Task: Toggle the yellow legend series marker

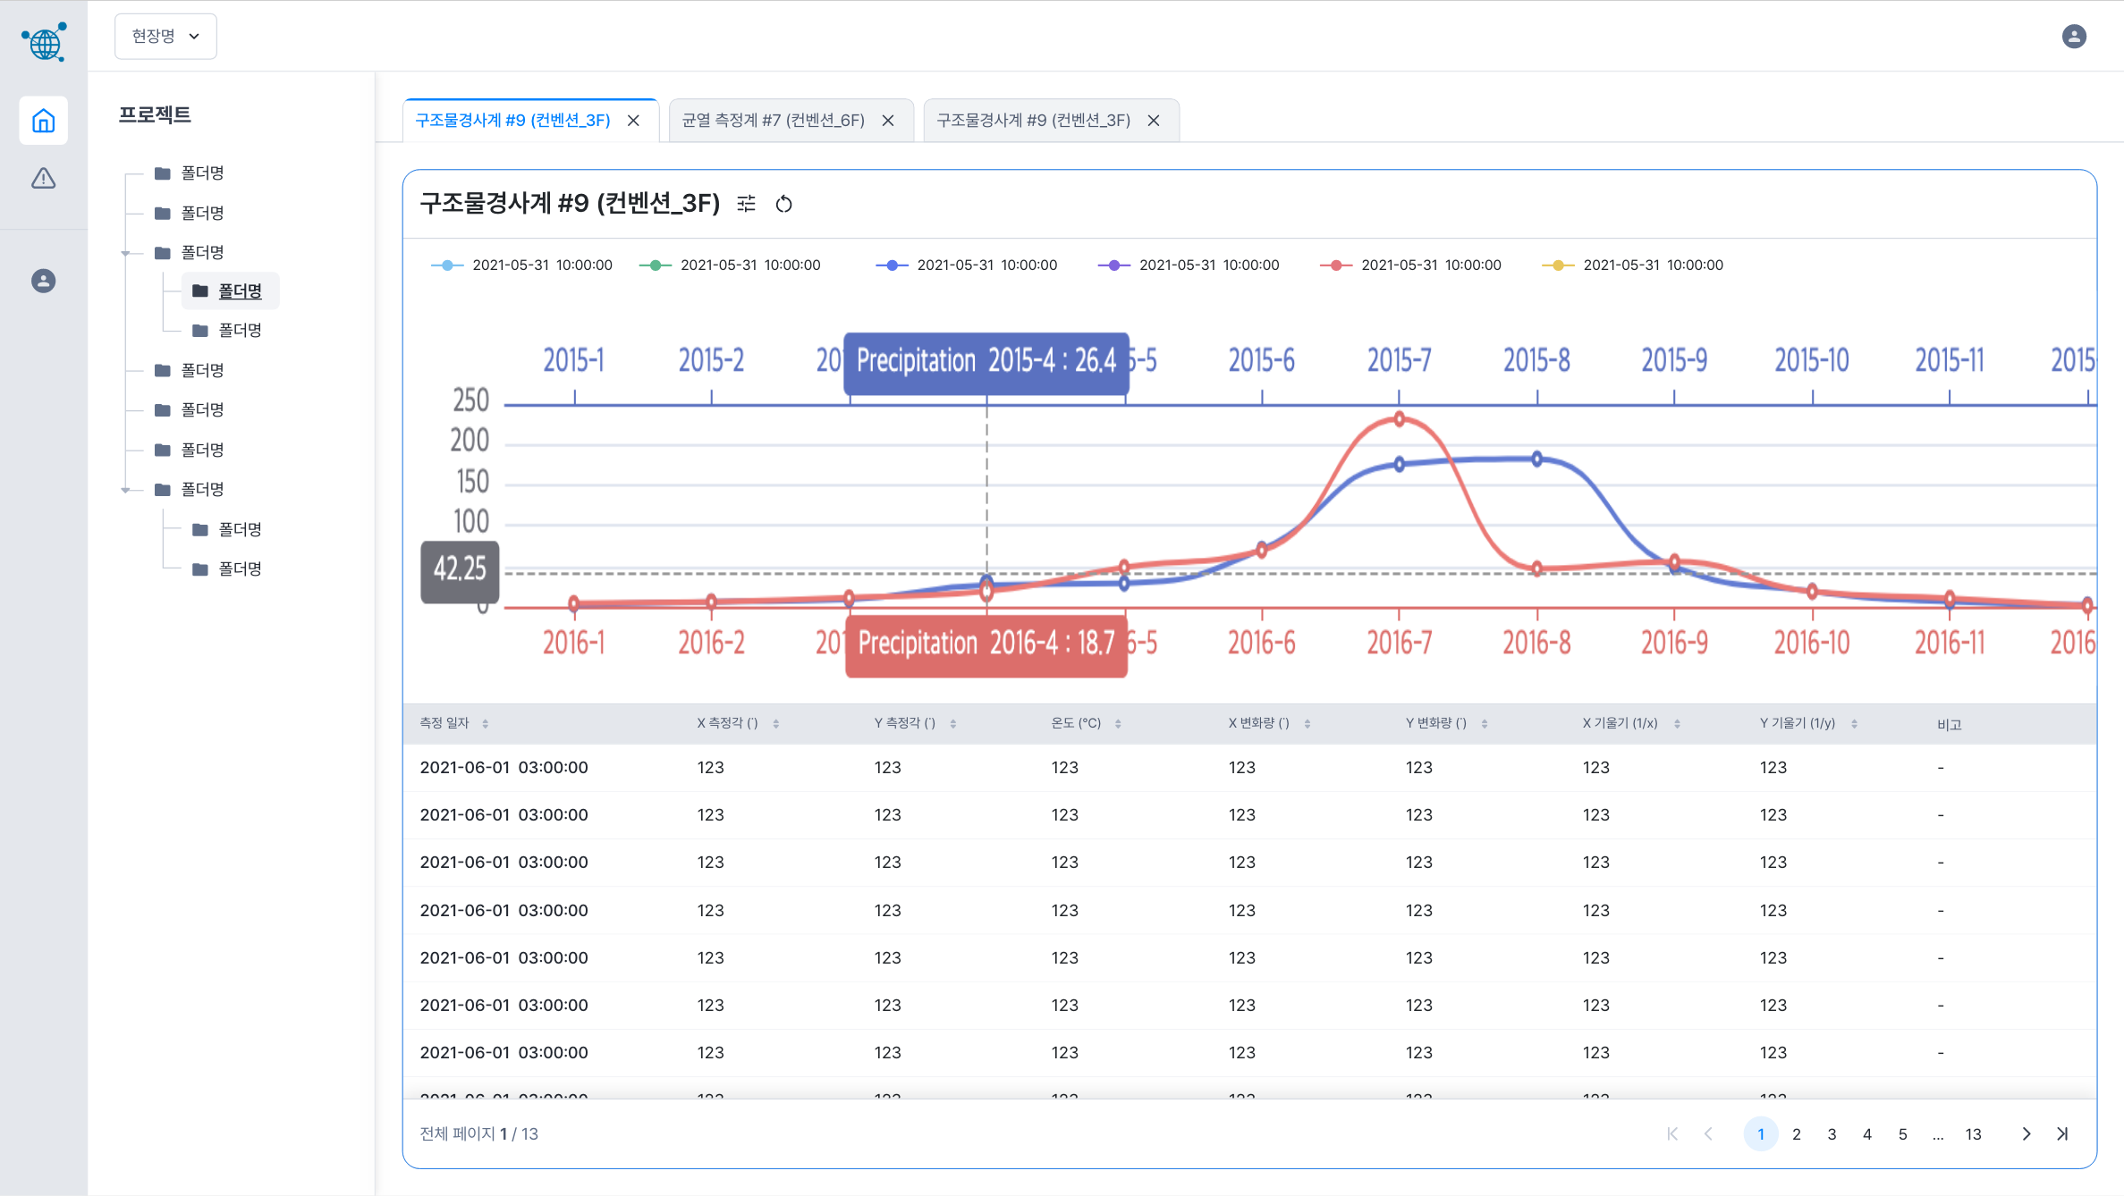Action: click(1558, 265)
